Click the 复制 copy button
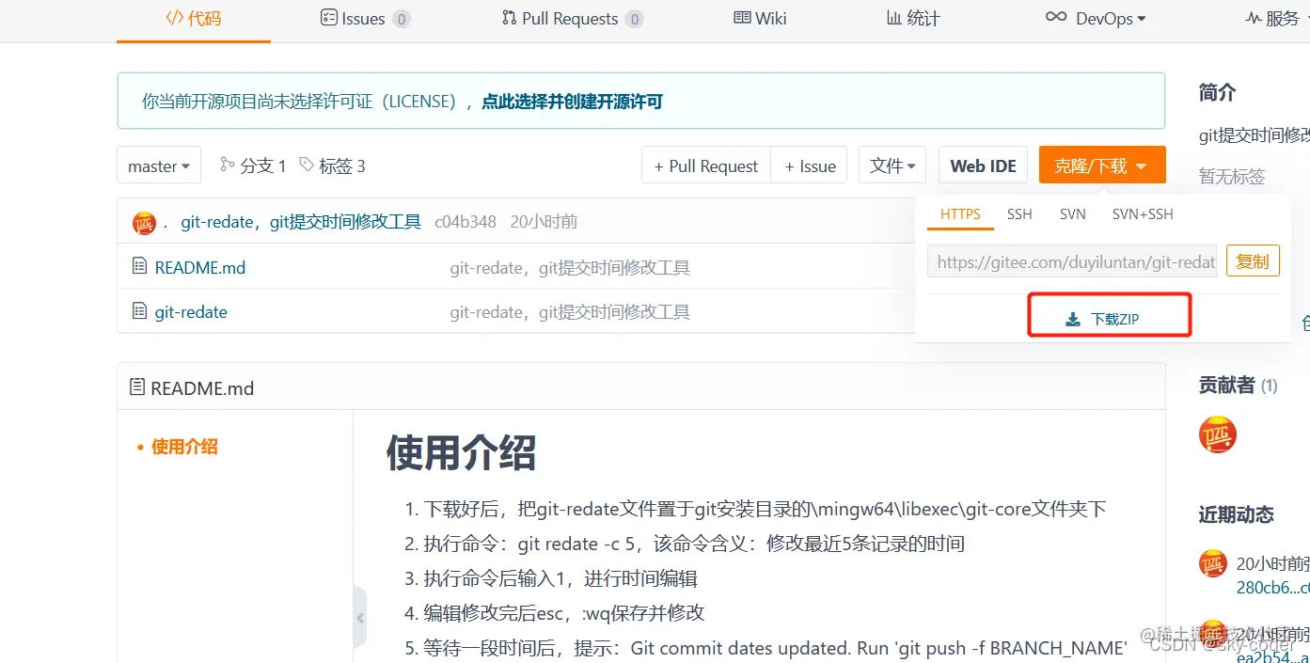The width and height of the screenshot is (1310, 663). point(1253,261)
